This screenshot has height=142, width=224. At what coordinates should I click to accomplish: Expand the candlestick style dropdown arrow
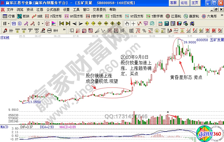click(42, 23)
